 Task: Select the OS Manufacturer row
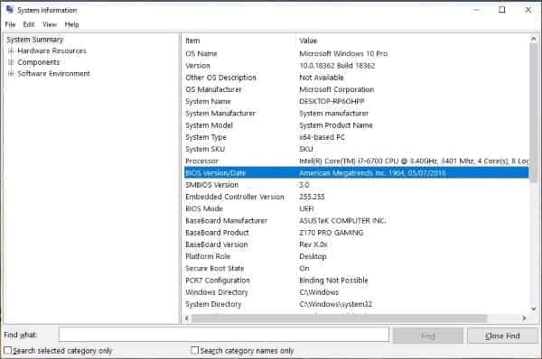(x=356, y=89)
